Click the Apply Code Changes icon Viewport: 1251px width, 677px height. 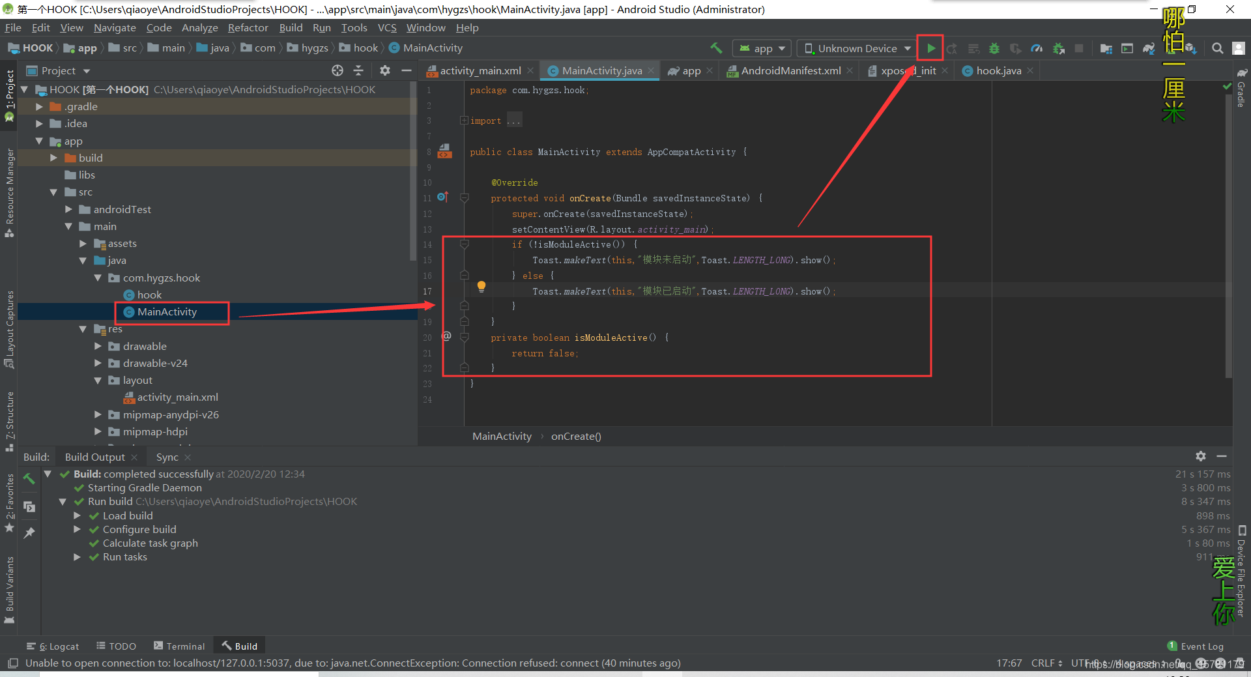click(x=973, y=48)
